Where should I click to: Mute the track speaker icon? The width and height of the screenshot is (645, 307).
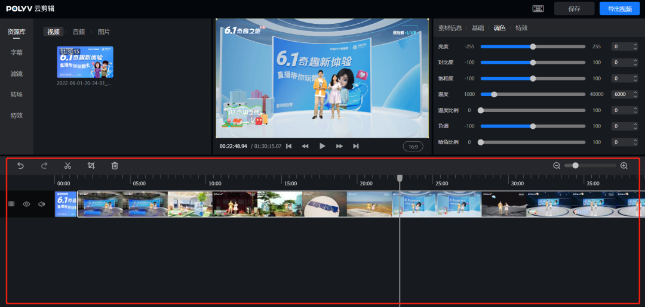(x=41, y=204)
